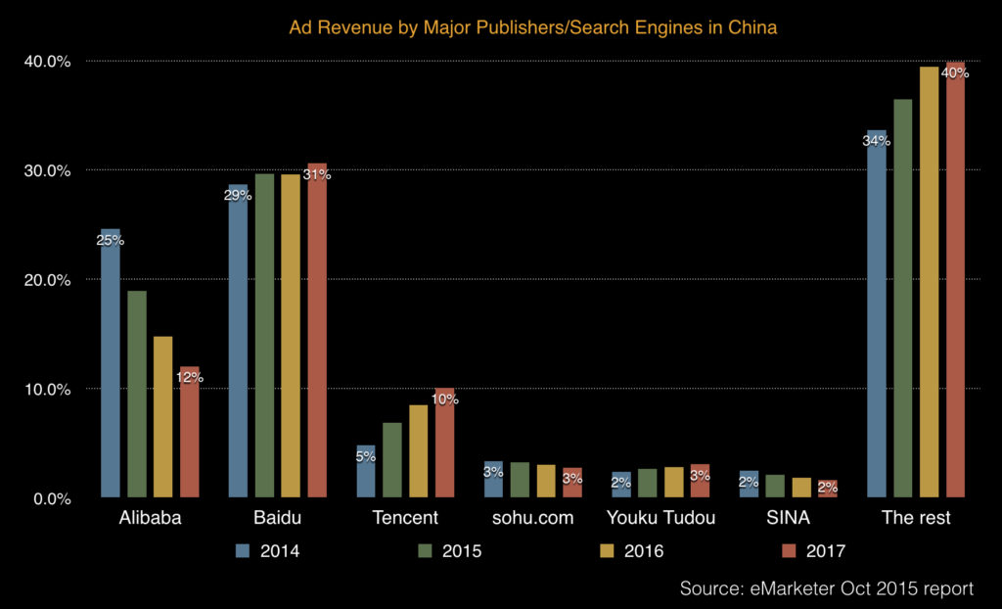This screenshot has width=1002, height=609.
Task: Click the eMarketer source citation text
Action: (827, 588)
